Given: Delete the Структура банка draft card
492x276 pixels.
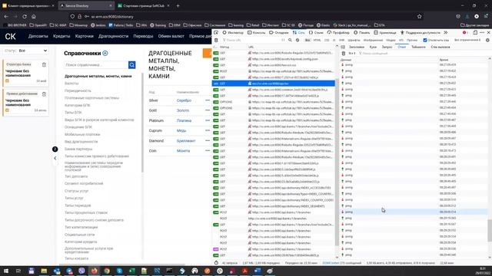Looking at the screenshot, I should (44, 64).
